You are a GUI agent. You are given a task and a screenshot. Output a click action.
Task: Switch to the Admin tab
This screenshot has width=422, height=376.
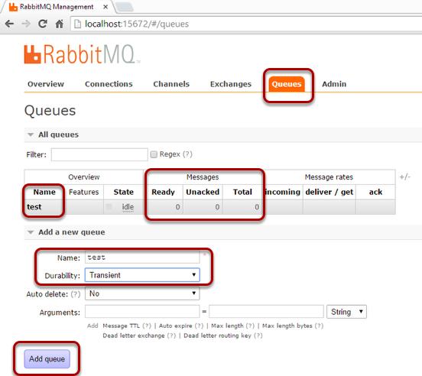click(334, 84)
